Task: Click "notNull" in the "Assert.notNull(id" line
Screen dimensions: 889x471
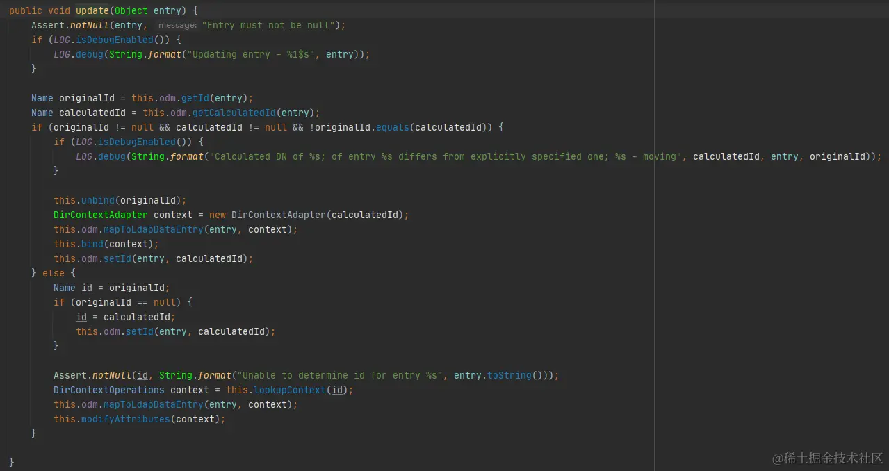Action: [112, 375]
